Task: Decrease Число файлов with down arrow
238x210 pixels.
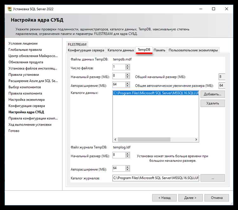Action: coord(128,68)
